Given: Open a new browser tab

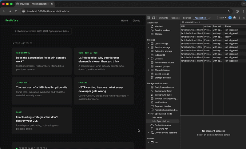Looking at the screenshot, I should point(58,4).
